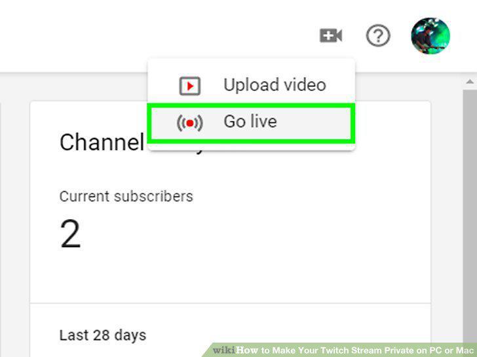Click the subscriber count 2
This screenshot has height=357, width=477.
pos(70,234)
